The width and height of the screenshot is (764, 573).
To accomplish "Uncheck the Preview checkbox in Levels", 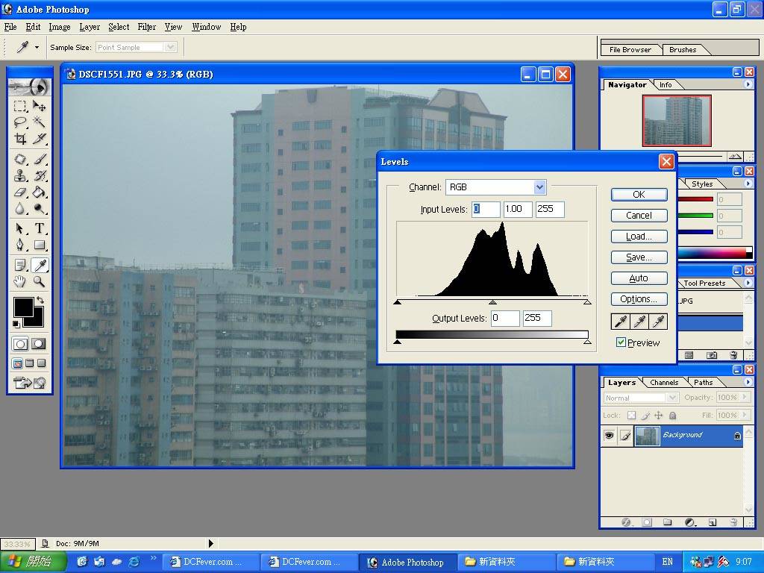I will click(x=621, y=342).
